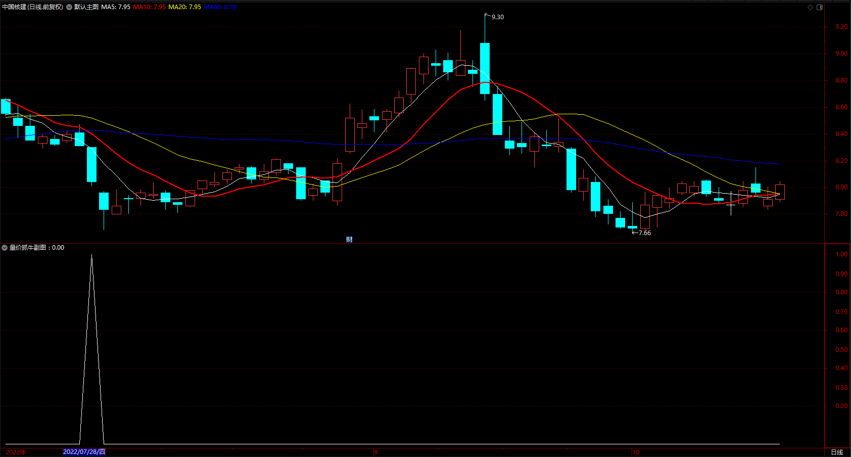Click the 默认主图 indicator name
The height and width of the screenshot is (457, 851).
click(86, 7)
